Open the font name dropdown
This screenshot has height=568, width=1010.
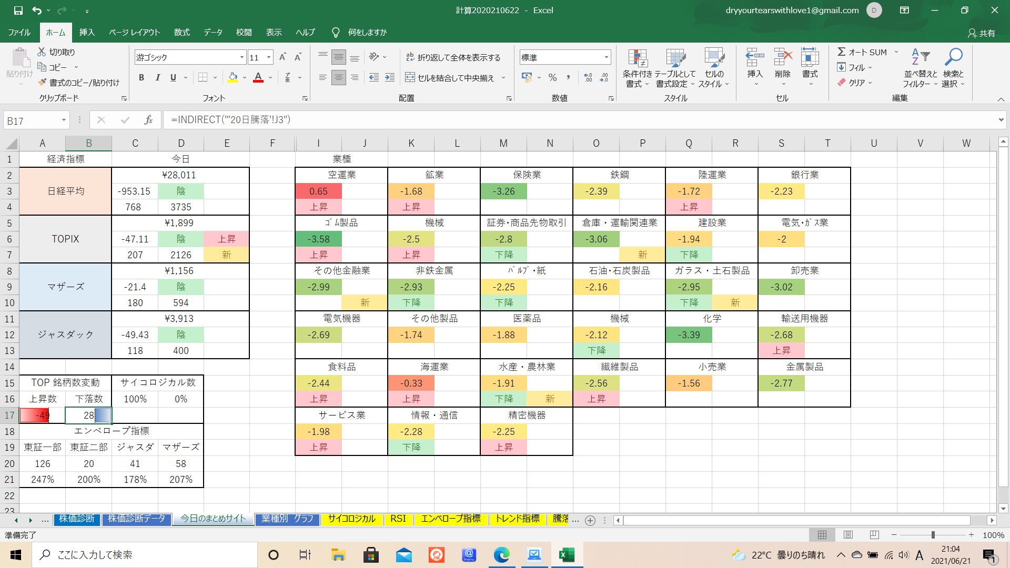242,57
